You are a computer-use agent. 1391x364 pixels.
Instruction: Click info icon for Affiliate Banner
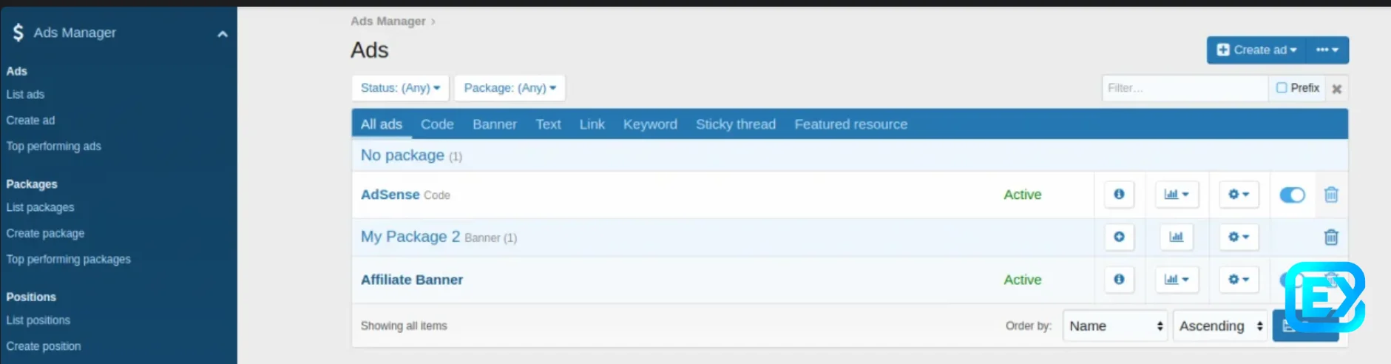[1119, 280]
